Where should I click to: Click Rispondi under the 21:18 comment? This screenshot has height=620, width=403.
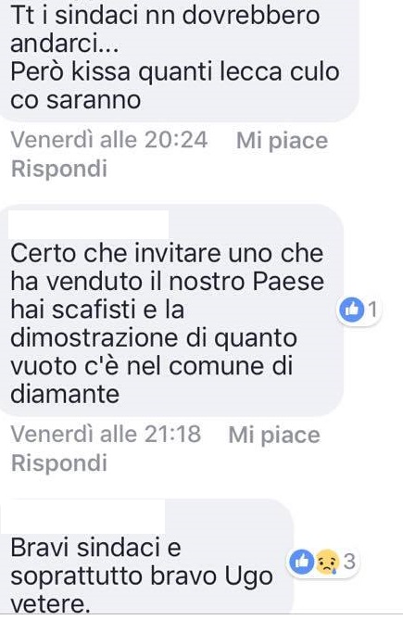(59, 462)
